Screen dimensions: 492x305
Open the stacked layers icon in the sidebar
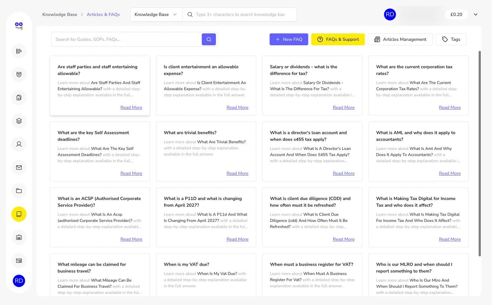click(x=19, y=121)
